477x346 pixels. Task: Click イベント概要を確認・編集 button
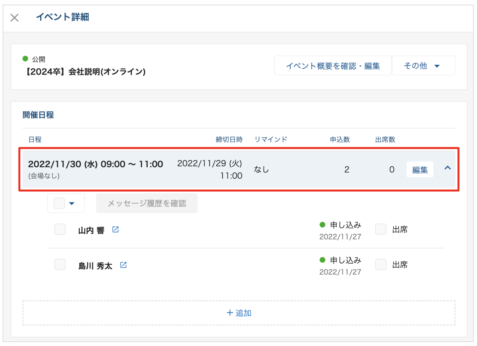(333, 66)
